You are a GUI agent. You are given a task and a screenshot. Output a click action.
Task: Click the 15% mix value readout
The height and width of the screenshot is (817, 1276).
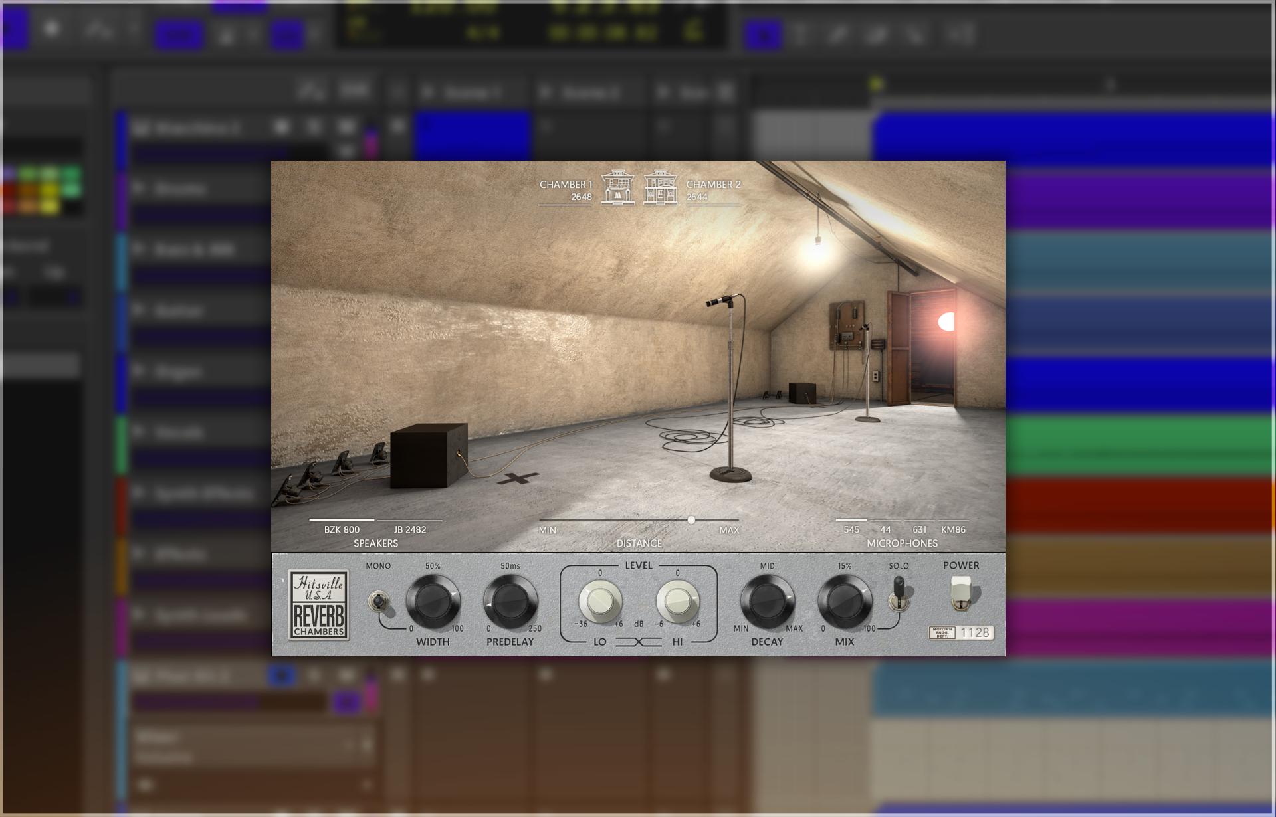click(x=845, y=566)
